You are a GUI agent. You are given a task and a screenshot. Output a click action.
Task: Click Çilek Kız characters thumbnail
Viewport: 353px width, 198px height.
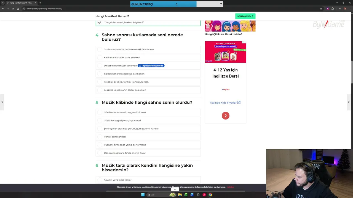[x=230, y=26]
